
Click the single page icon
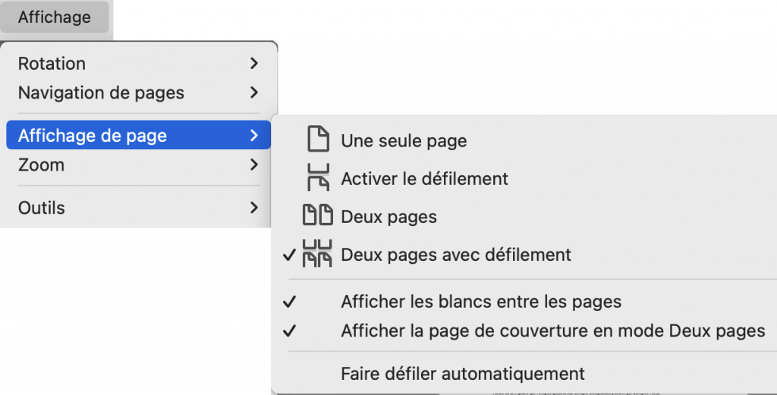318,140
